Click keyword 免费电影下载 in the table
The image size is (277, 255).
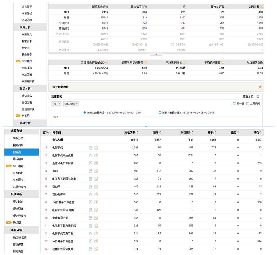click(x=60, y=218)
